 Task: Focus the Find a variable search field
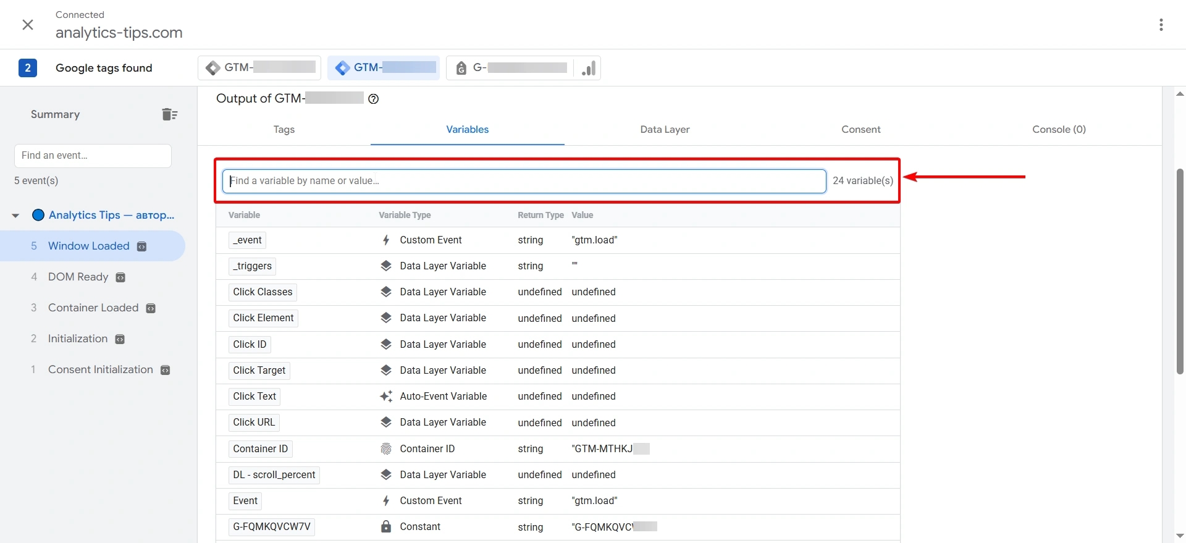pos(524,181)
